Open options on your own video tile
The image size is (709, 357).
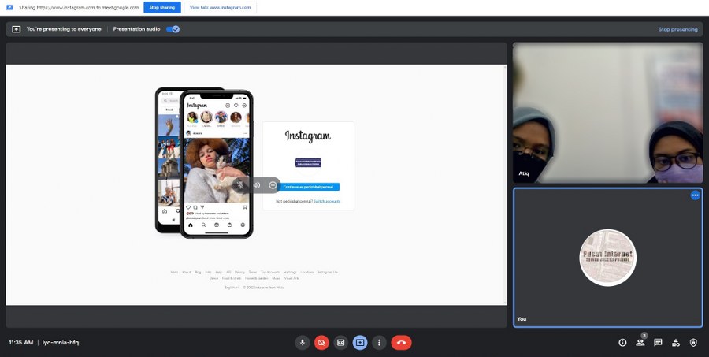point(695,195)
